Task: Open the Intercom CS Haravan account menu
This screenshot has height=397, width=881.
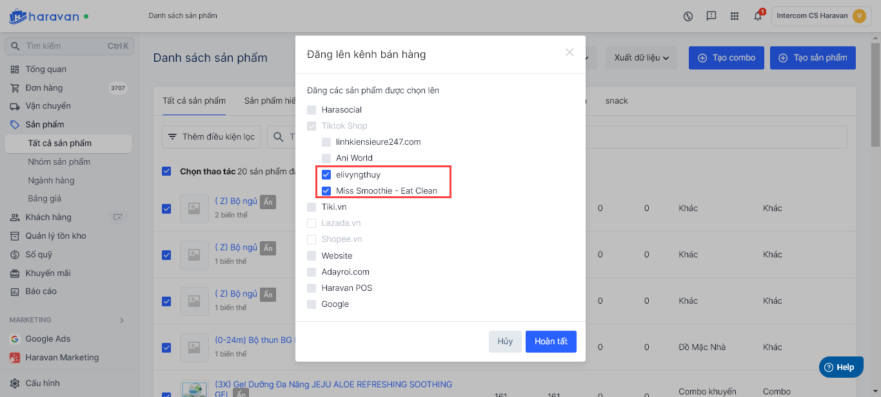Action: (821, 16)
